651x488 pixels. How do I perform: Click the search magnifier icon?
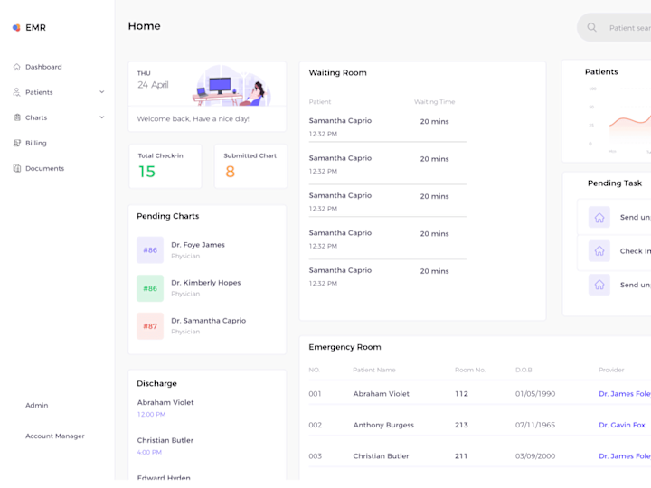point(591,27)
